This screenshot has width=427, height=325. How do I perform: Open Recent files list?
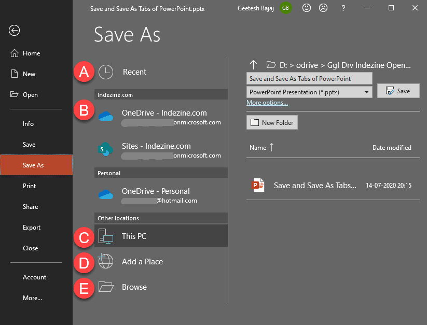[x=135, y=72]
